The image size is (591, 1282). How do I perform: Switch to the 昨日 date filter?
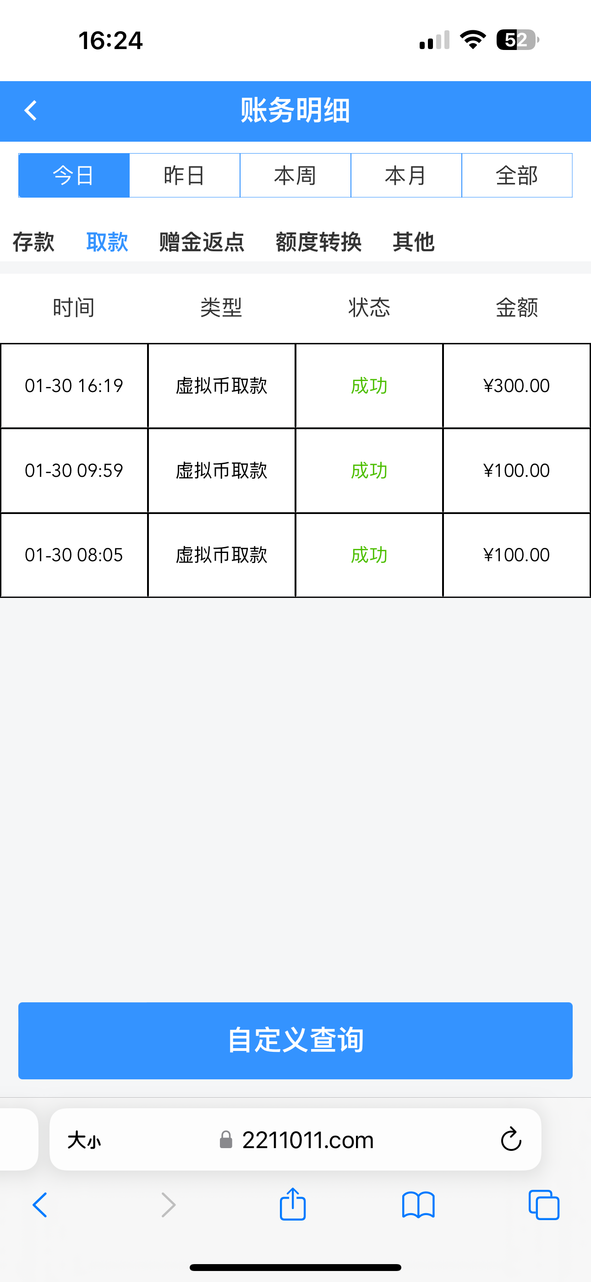coord(185,176)
